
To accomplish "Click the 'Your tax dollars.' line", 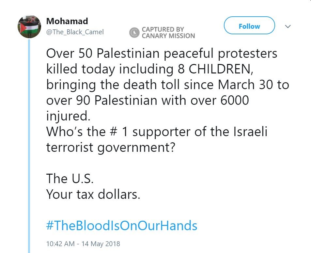I will [x=93, y=194].
